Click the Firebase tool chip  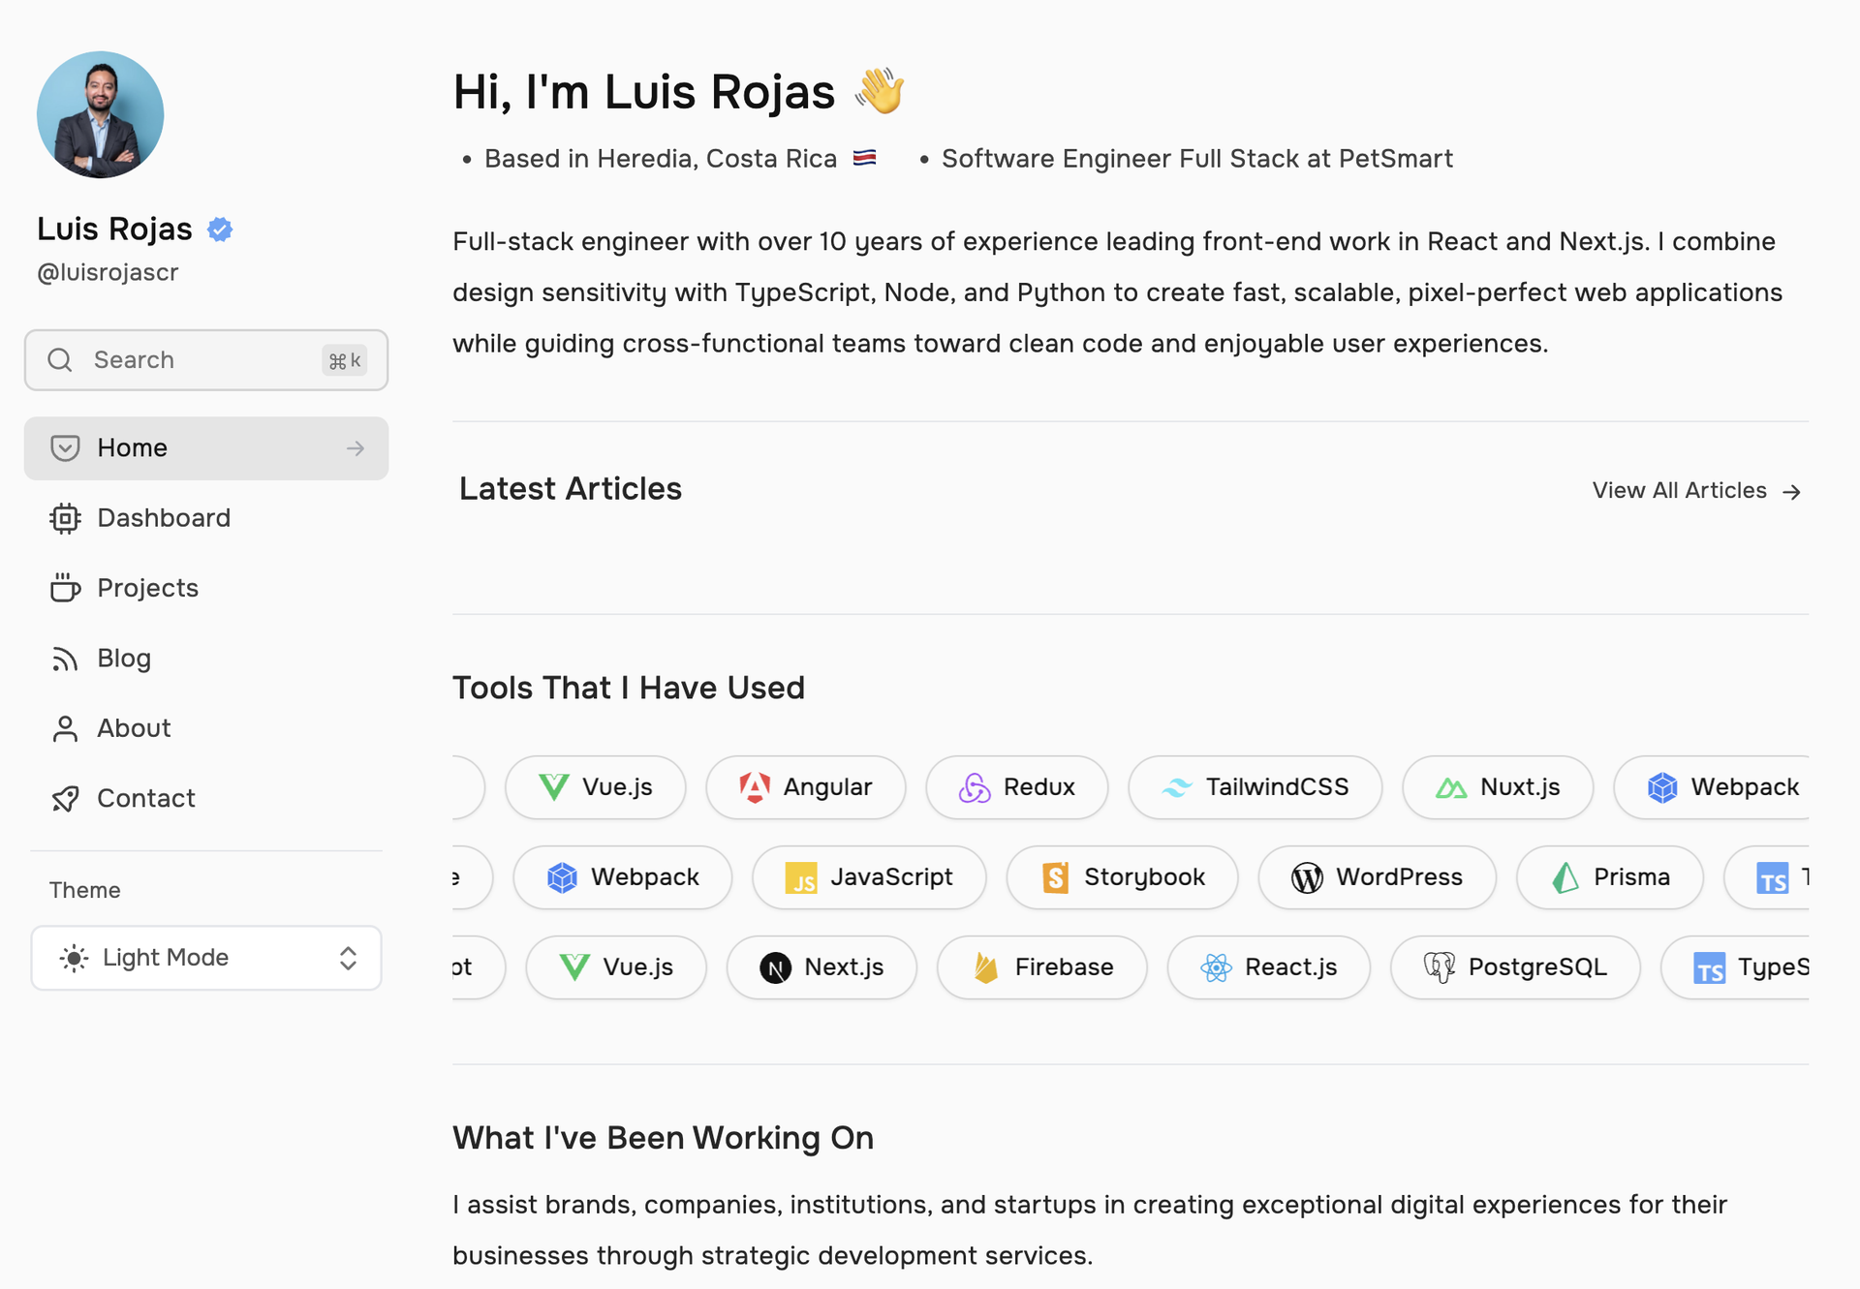(x=1042, y=967)
